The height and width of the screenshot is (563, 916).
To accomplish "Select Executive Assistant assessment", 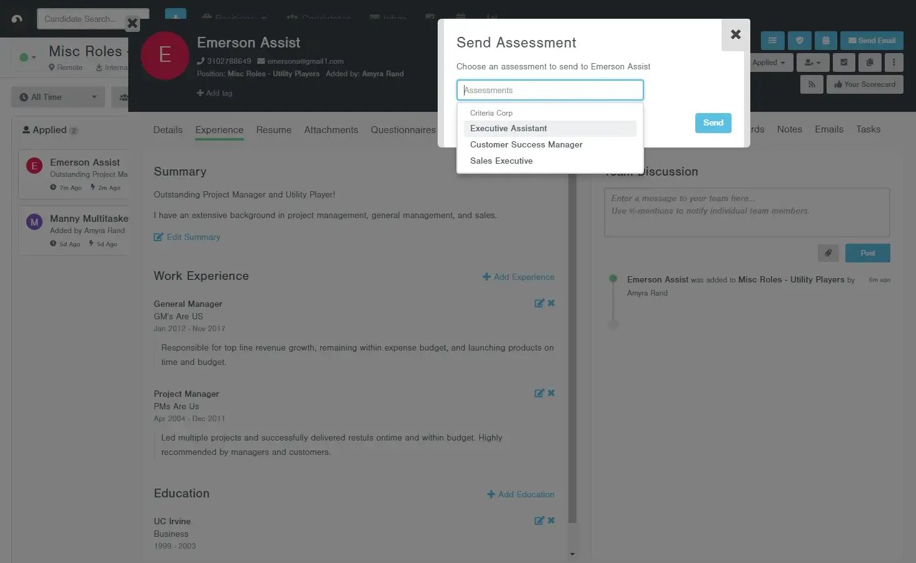I will tap(550, 129).
